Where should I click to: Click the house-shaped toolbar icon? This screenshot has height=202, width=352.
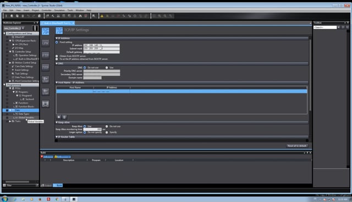click(x=80, y=16)
